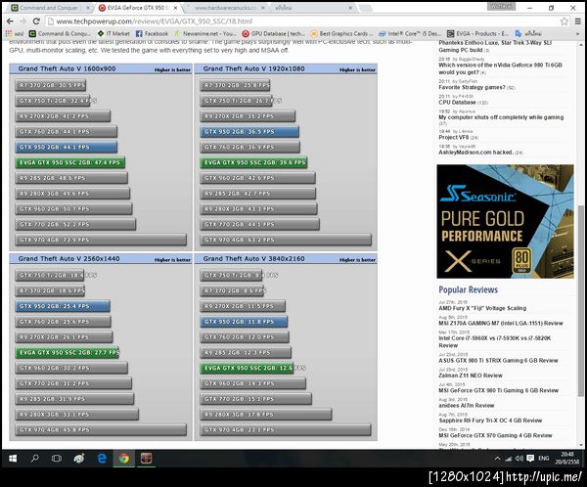Open the EVGA Products bookmark
The height and width of the screenshot is (487, 587).
tap(477, 33)
